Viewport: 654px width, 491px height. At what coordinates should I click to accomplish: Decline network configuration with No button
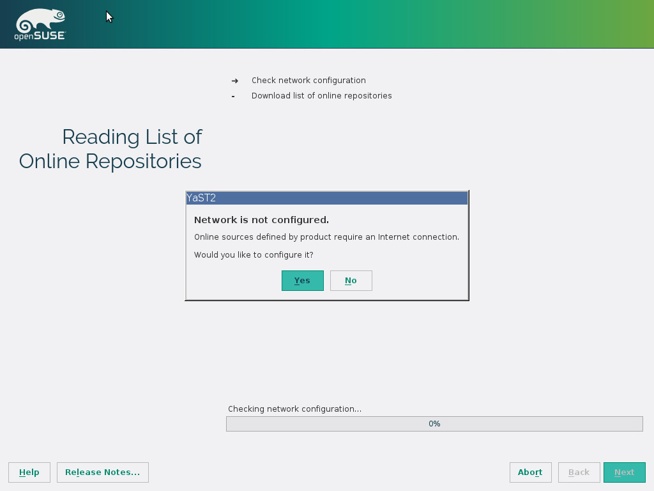click(351, 281)
